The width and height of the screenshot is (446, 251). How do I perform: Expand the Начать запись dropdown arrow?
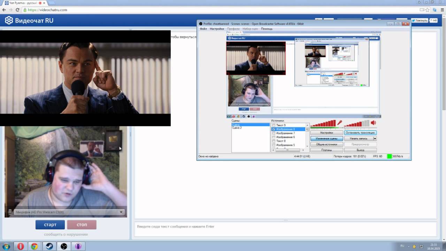pyautogui.click(x=375, y=138)
